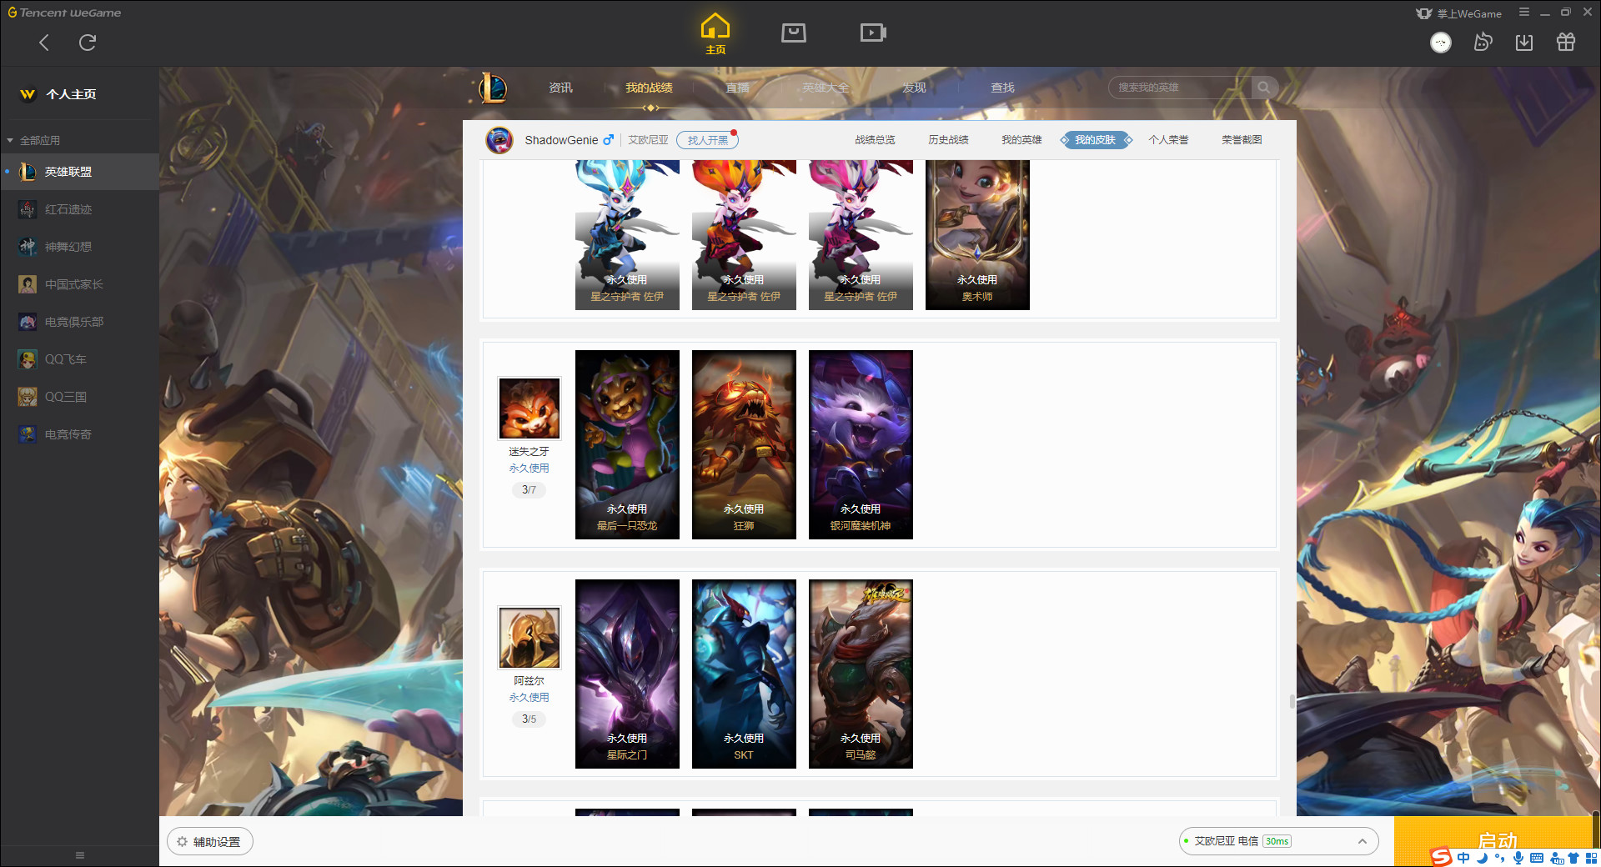Open the 星际之门 skin card
This screenshot has height=867, width=1601.
(x=627, y=674)
